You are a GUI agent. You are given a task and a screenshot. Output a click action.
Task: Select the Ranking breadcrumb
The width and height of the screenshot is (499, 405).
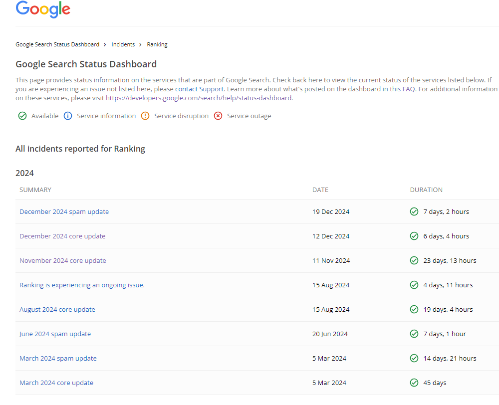157,44
